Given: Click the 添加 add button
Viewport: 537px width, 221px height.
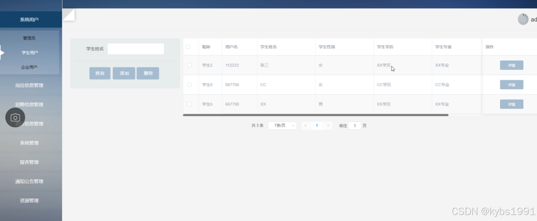Looking at the screenshot, I should click(124, 73).
